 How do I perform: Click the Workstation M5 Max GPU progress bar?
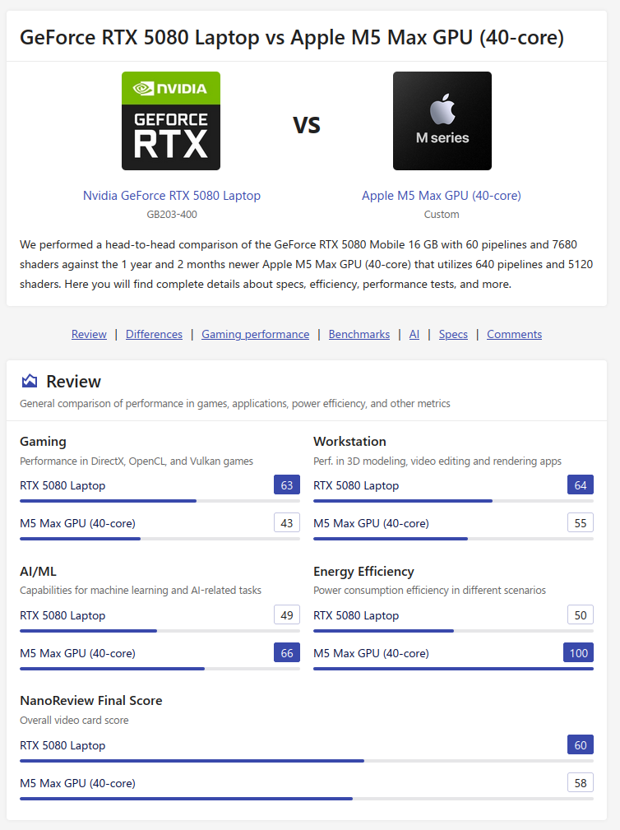pos(453,539)
